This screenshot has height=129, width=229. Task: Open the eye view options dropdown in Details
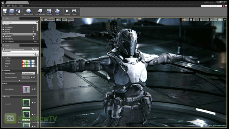point(36,49)
